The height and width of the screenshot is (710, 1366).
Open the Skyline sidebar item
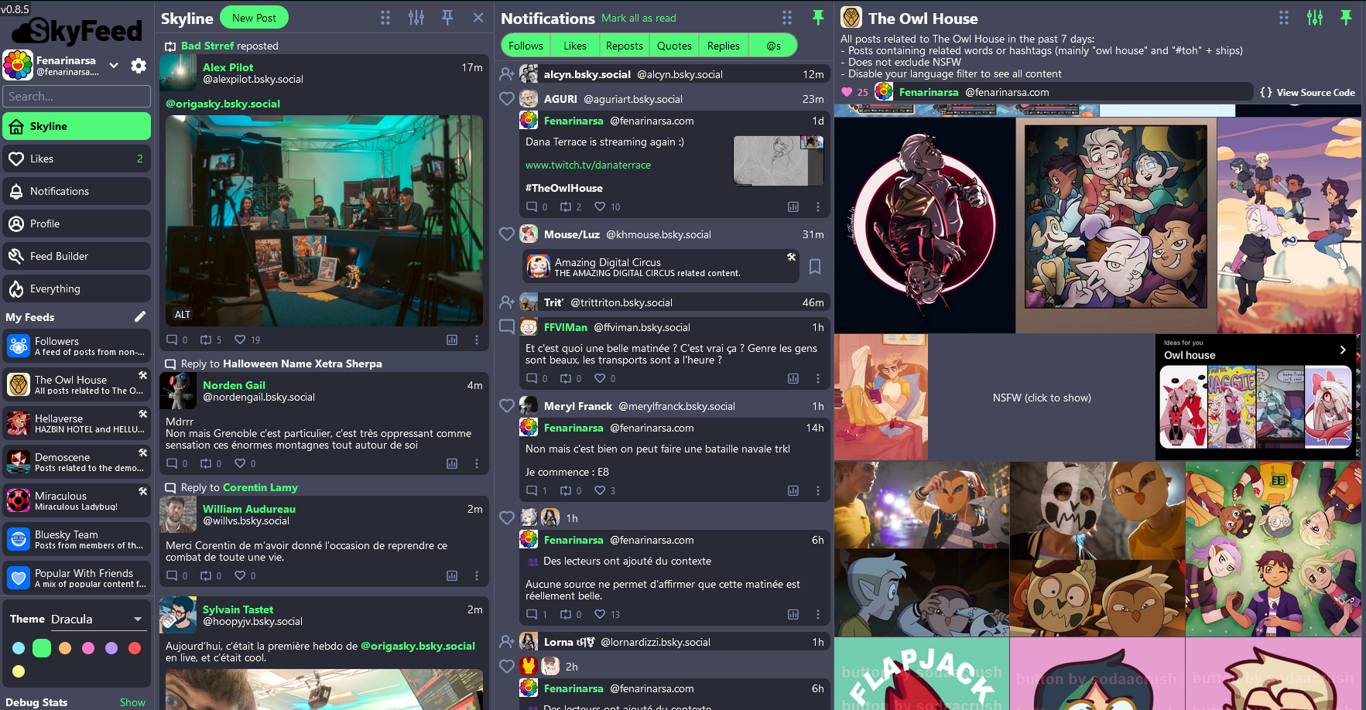pyautogui.click(x=77, y=126)
